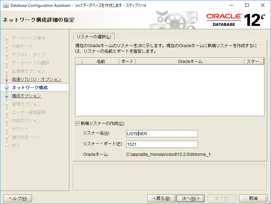Click the ユーザー資格証明 step label
The image size is (271, 204).
[28, 112]
